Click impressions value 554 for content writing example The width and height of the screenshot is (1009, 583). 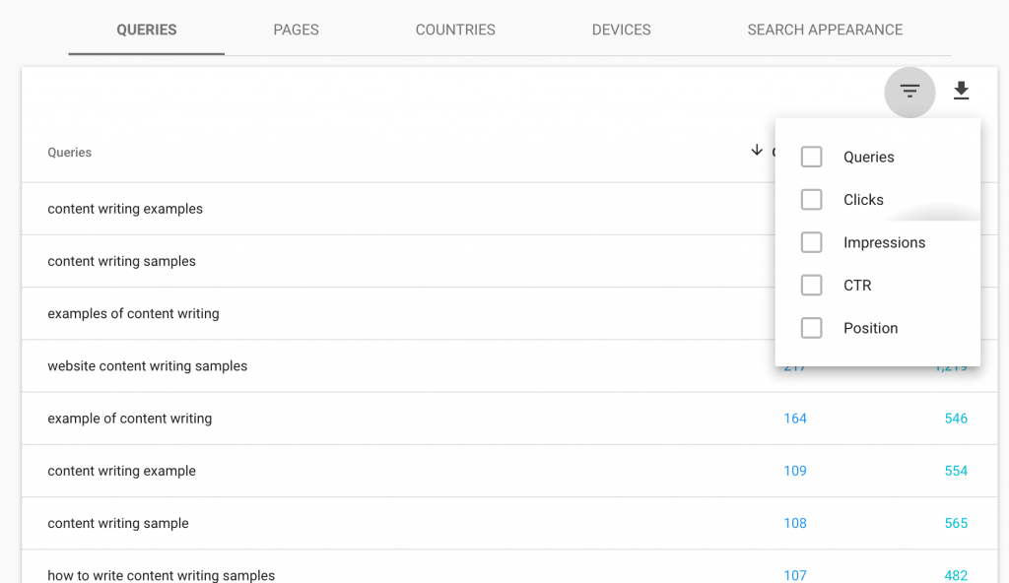pos(956,471)
